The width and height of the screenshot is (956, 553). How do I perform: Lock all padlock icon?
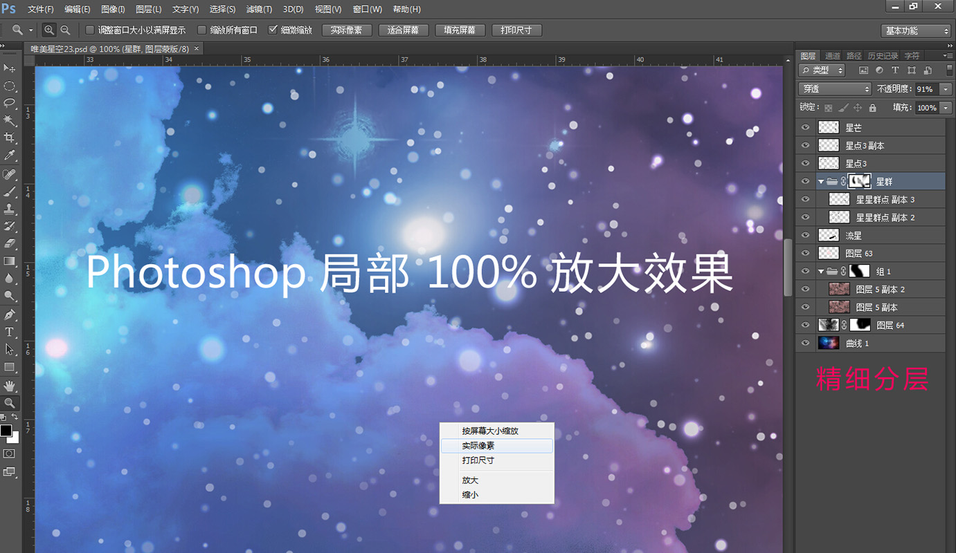click(873, 108)
